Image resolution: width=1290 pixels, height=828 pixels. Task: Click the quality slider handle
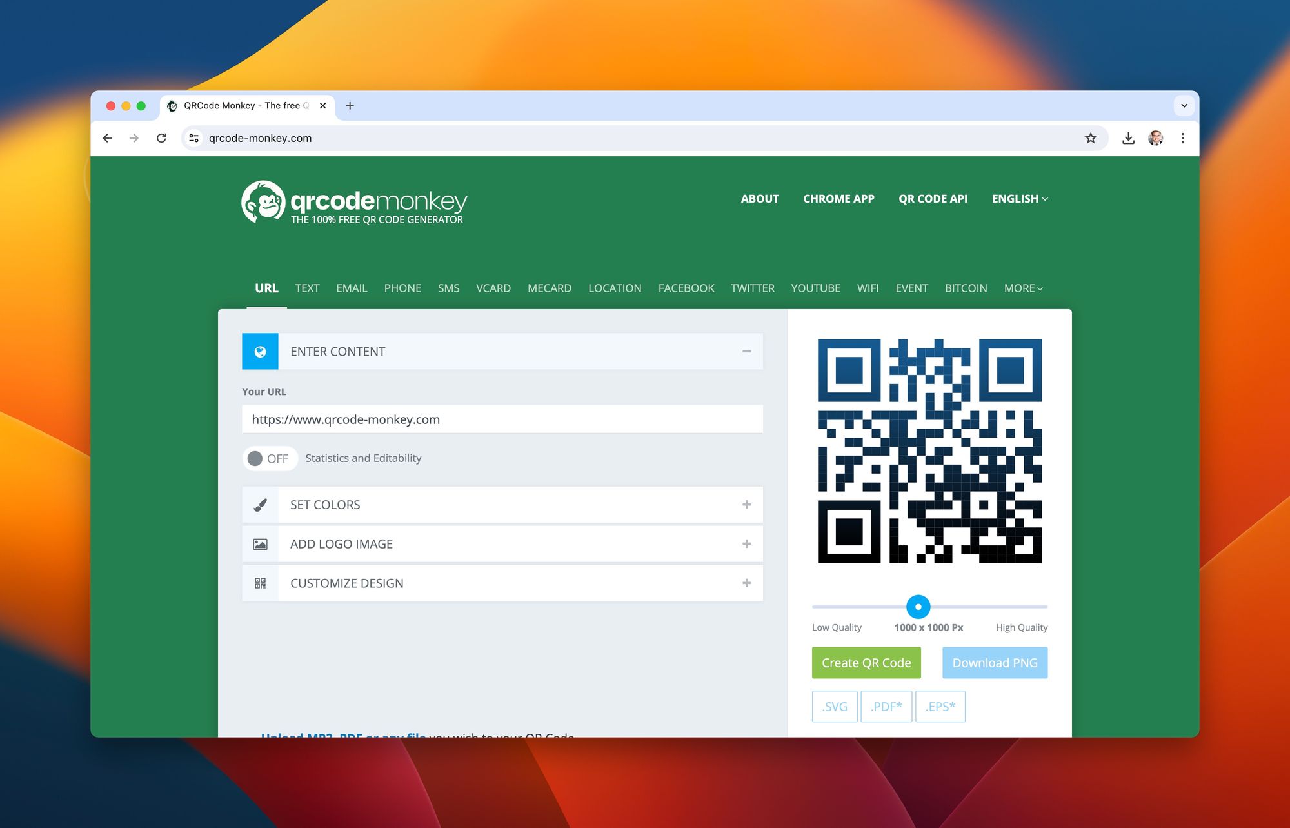[x=918, y=607]
